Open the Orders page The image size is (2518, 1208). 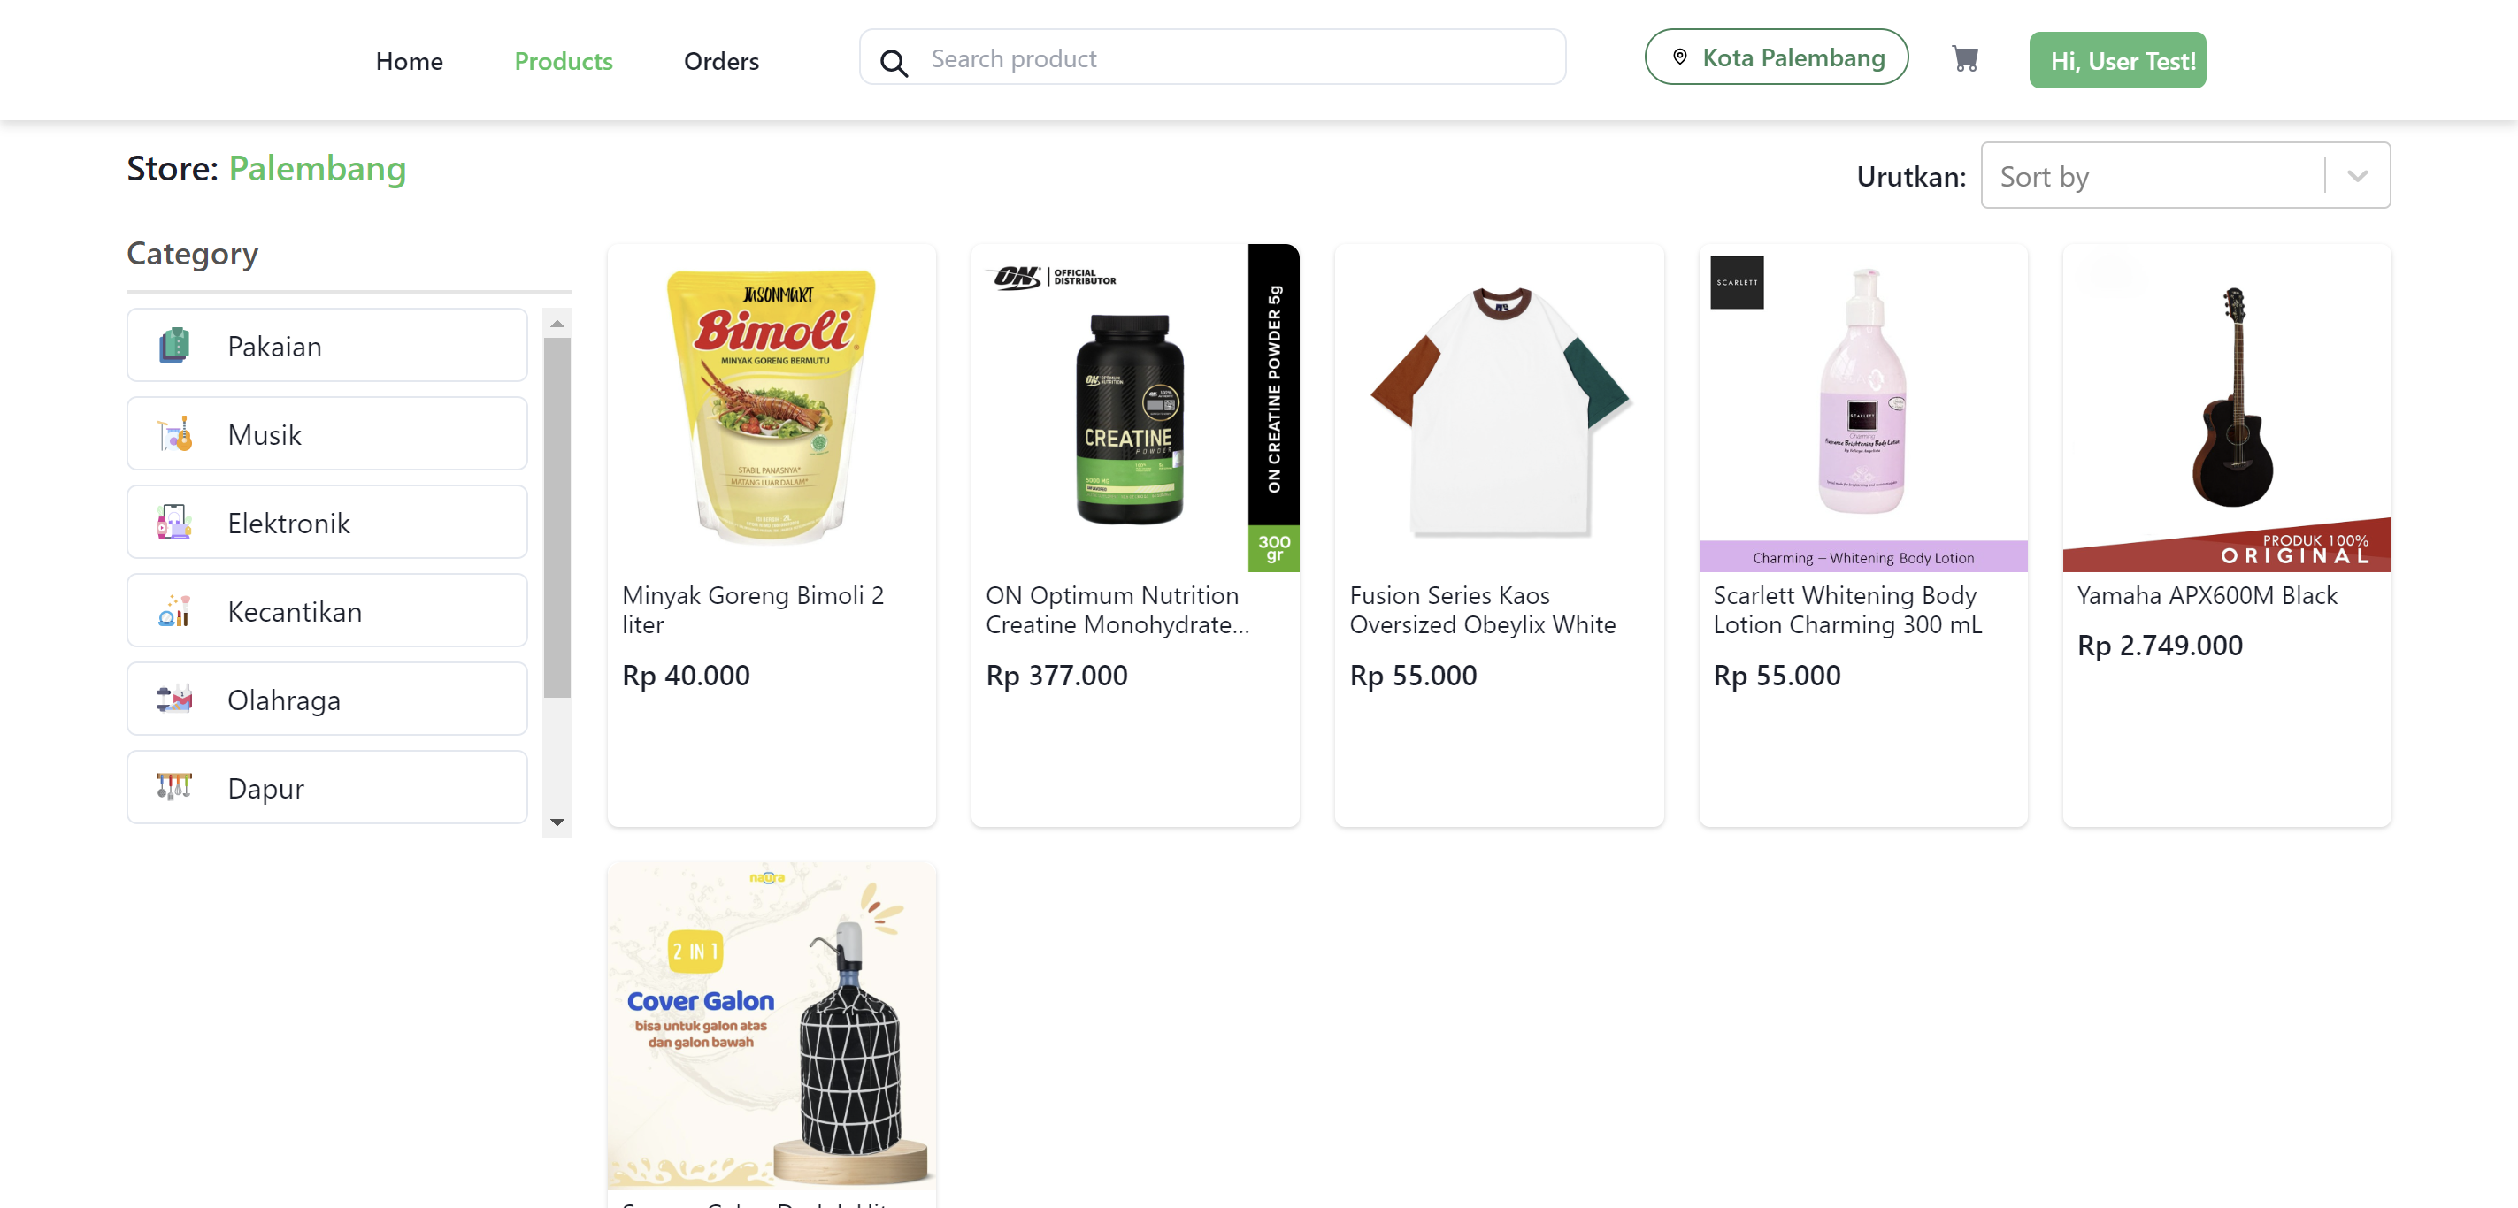[x=721, y=61]
